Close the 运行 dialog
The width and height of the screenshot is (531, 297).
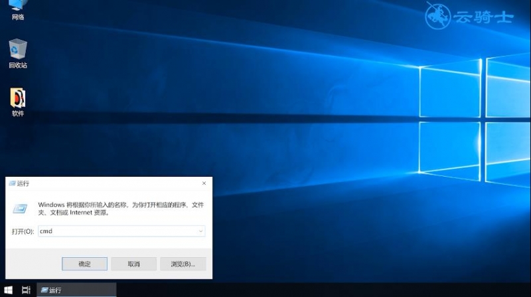click(204, 183)
